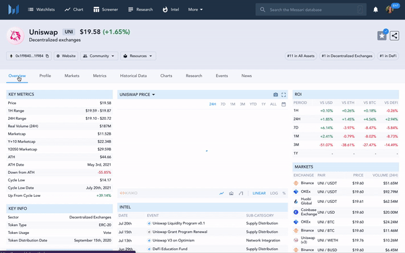The width and height of the screenshot is (405, 253).
Task: Select the 3M chart range
Action: pyautogui.click(x=242, y=104)
